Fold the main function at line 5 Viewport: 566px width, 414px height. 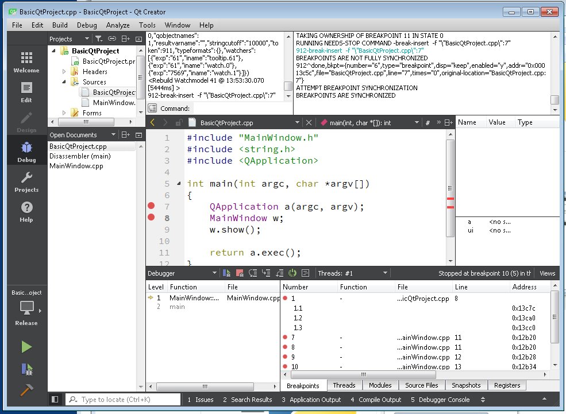[x=179, y=184]
